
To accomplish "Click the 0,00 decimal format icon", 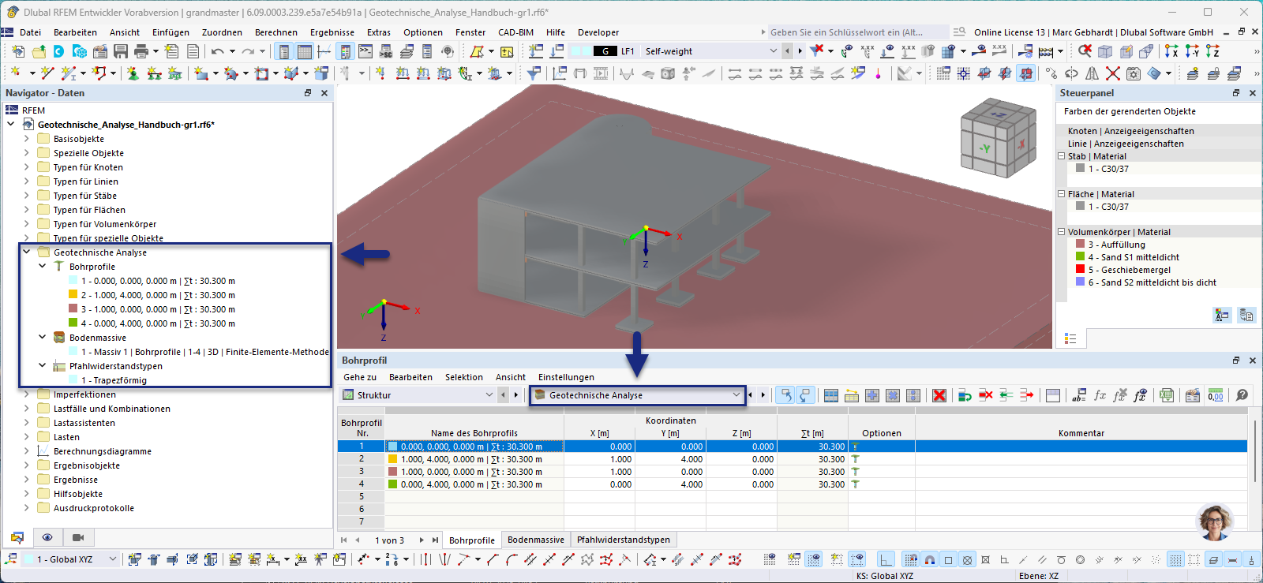I will click(1216, 395).
